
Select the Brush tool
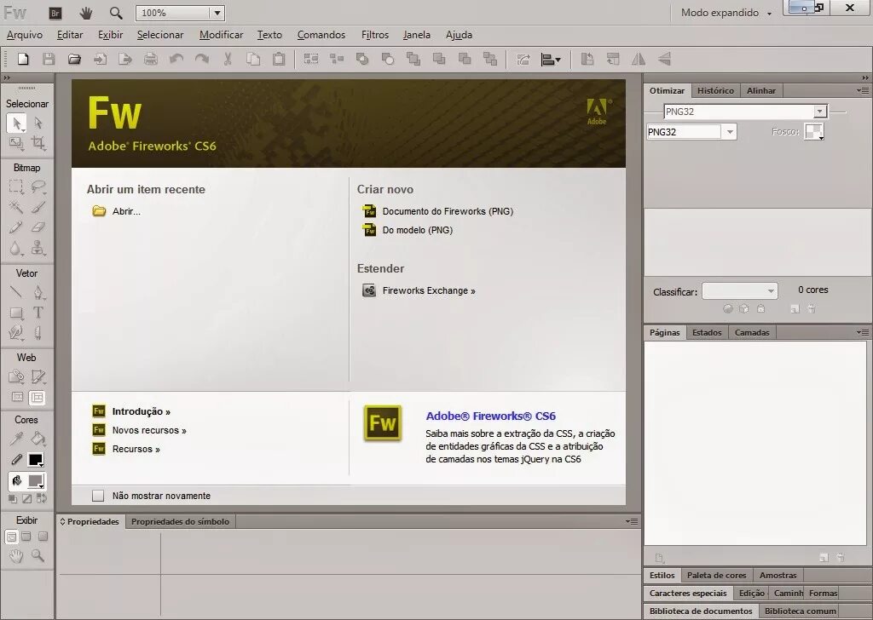(x=38, y=207)
